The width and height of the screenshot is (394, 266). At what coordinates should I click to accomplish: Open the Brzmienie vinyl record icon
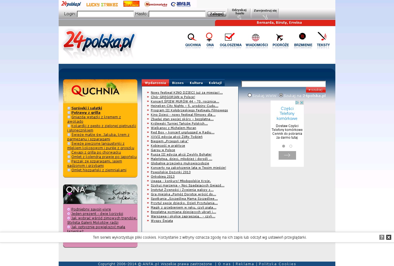(302, 36)
